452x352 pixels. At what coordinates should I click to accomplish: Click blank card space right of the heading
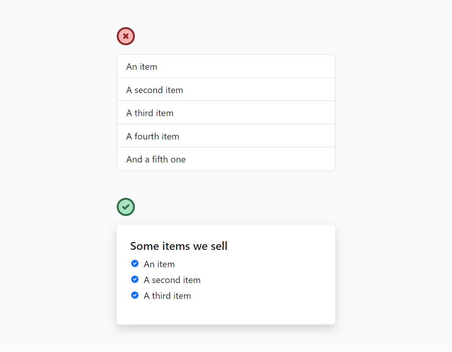[x=286, y=246]
